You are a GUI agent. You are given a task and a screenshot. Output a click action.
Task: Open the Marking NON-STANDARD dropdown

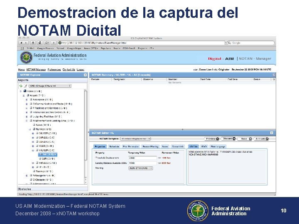coord(140,168)
